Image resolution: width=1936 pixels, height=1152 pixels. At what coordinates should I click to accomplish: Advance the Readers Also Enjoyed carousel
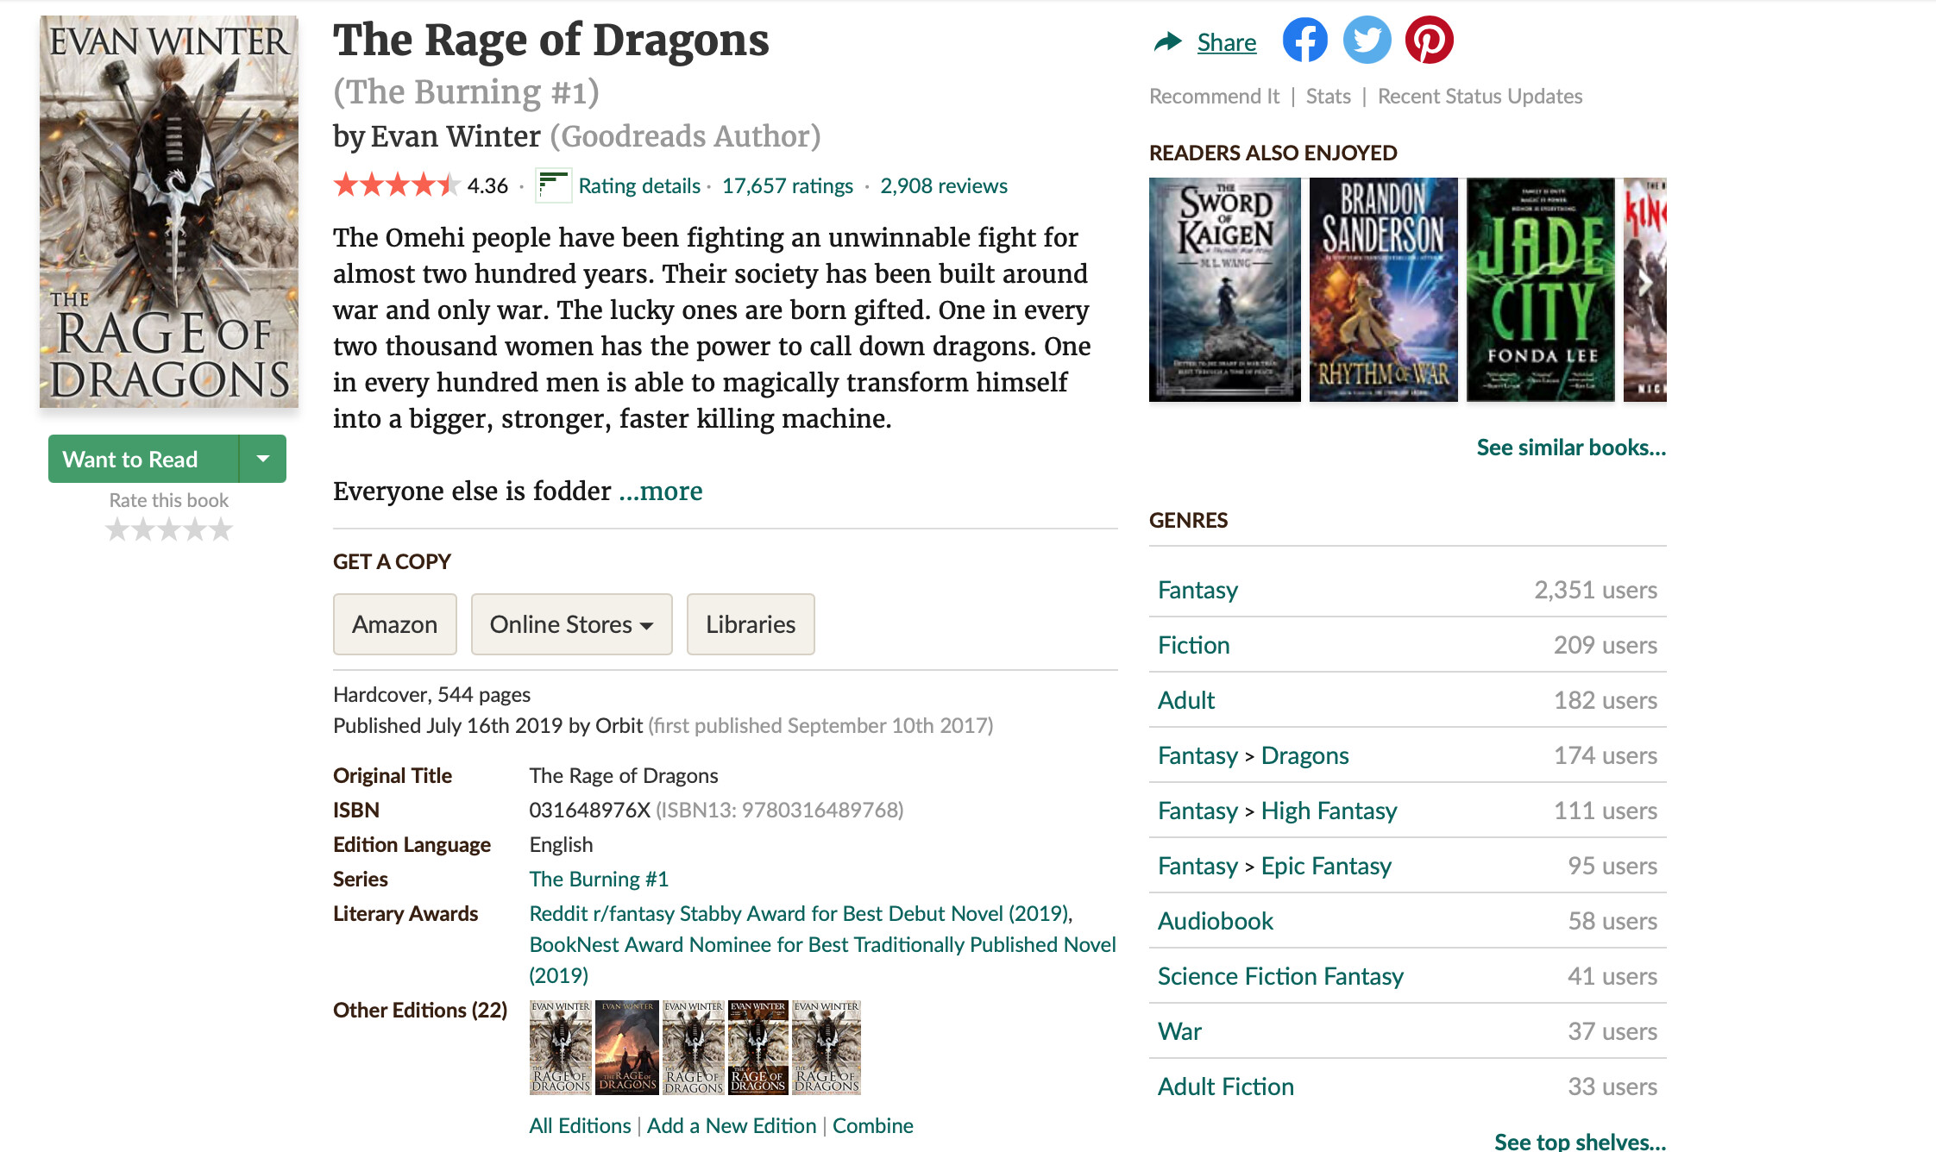pyautogui.click(x=1646, y=283)
